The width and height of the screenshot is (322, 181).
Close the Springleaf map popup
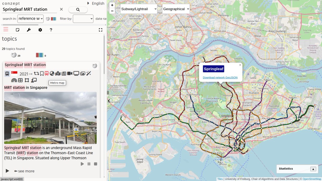click(x=240, y=65)
